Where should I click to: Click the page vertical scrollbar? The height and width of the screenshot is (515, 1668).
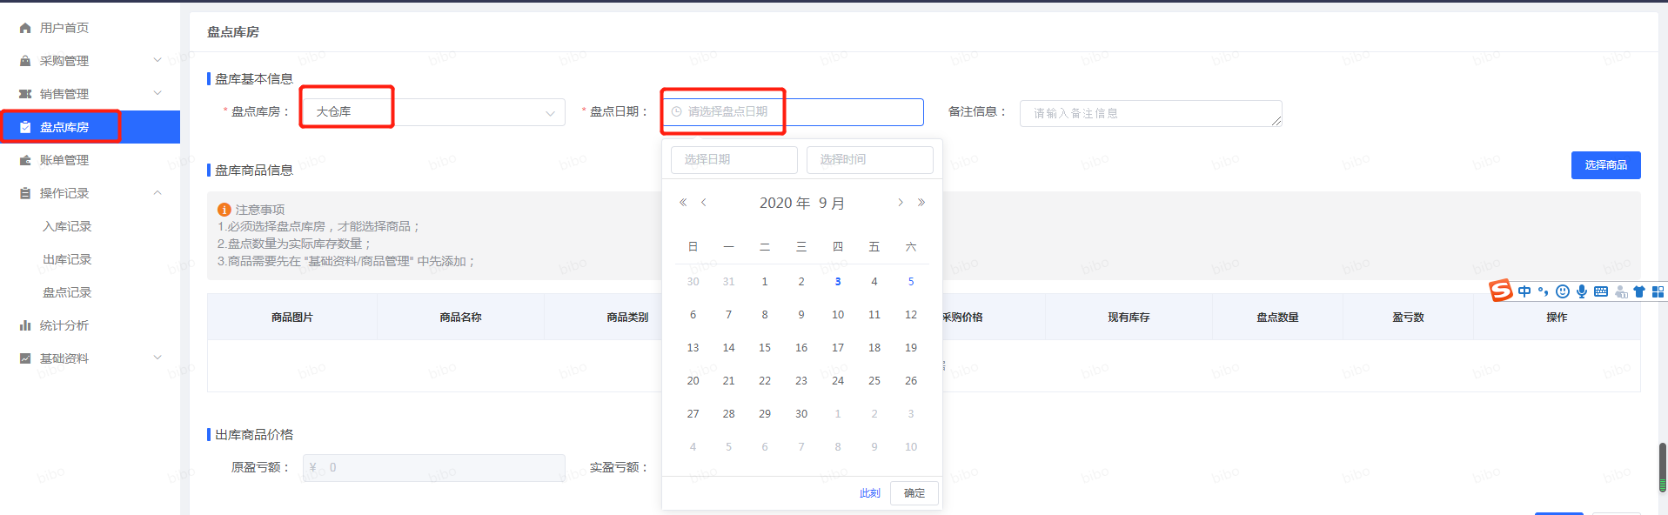coord(1662,467)
